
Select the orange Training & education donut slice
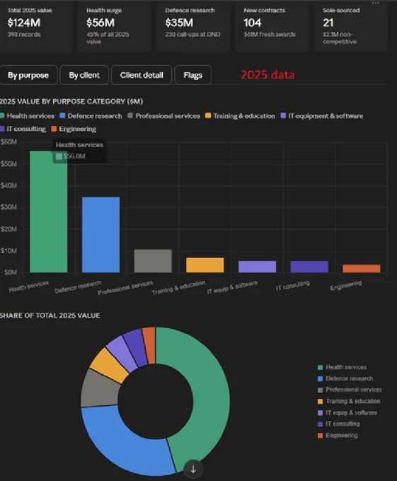(x=109, y=365)
